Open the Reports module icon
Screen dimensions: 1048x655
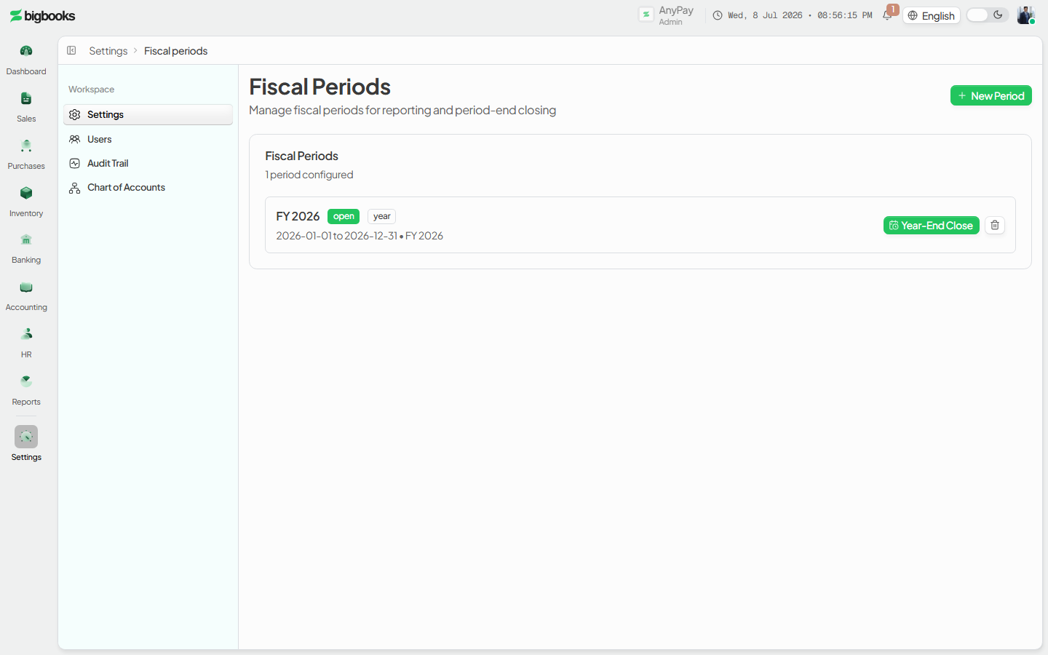point(26,381)
